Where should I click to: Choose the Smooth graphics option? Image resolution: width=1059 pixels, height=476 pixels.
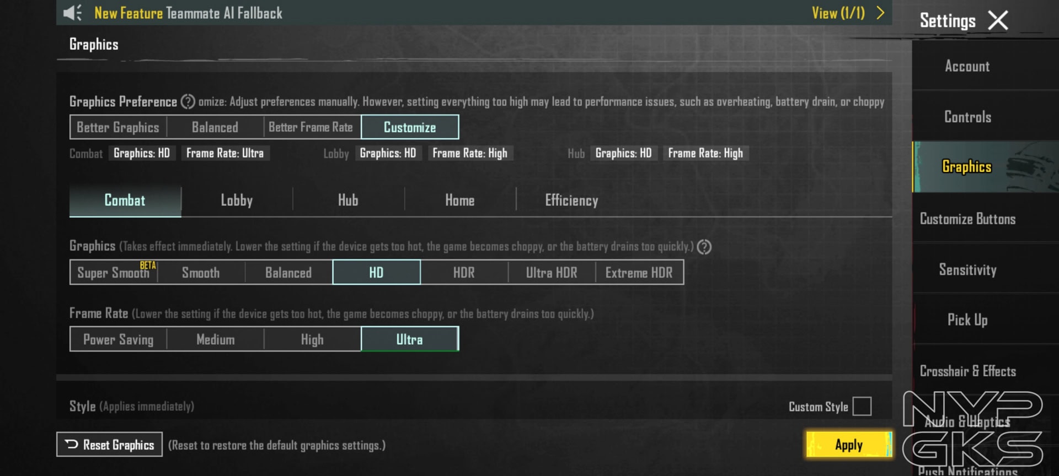click(201, 273)
